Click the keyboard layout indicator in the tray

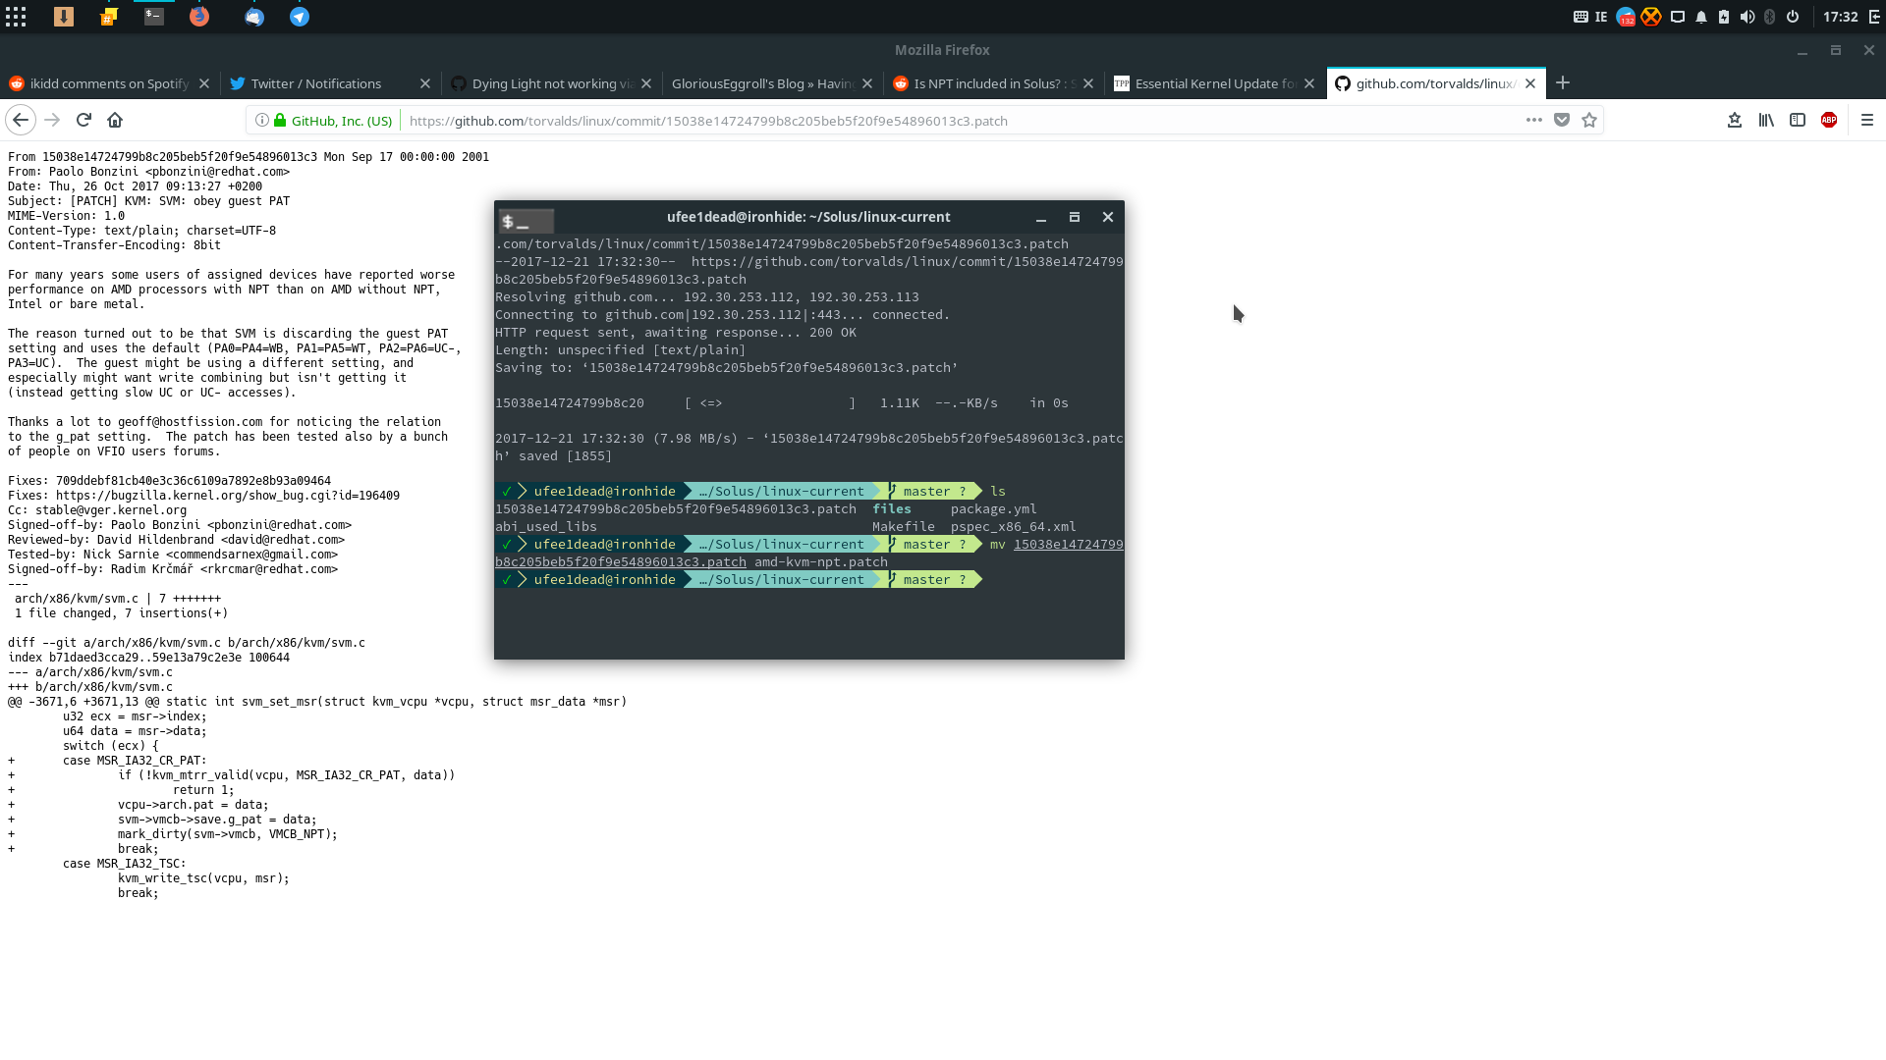pos(1590,17)
